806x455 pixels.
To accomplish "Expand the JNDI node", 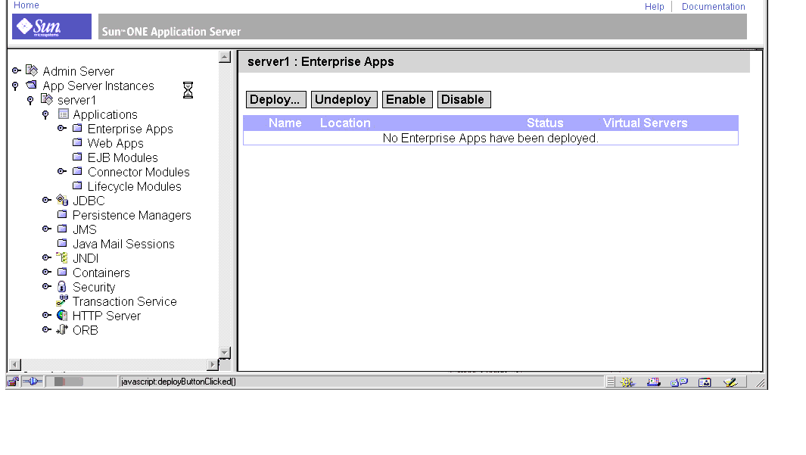I will pos(47,257).
